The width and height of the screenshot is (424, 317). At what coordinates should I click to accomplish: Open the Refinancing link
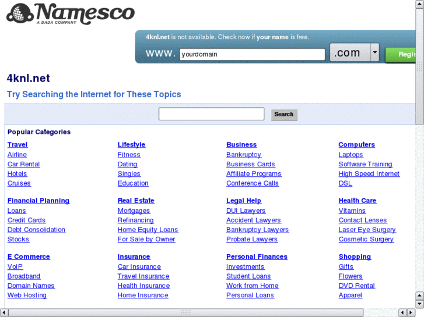pos(136,220)
